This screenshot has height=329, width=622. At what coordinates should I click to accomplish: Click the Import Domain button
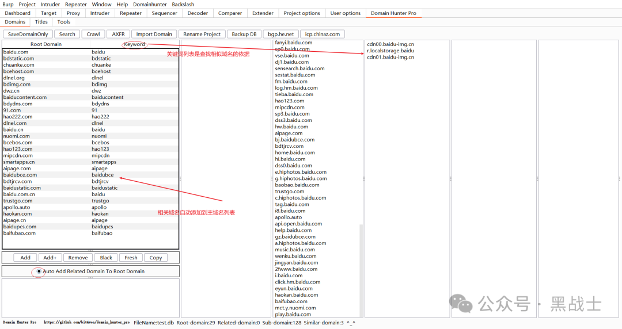[x=154, y=34]
